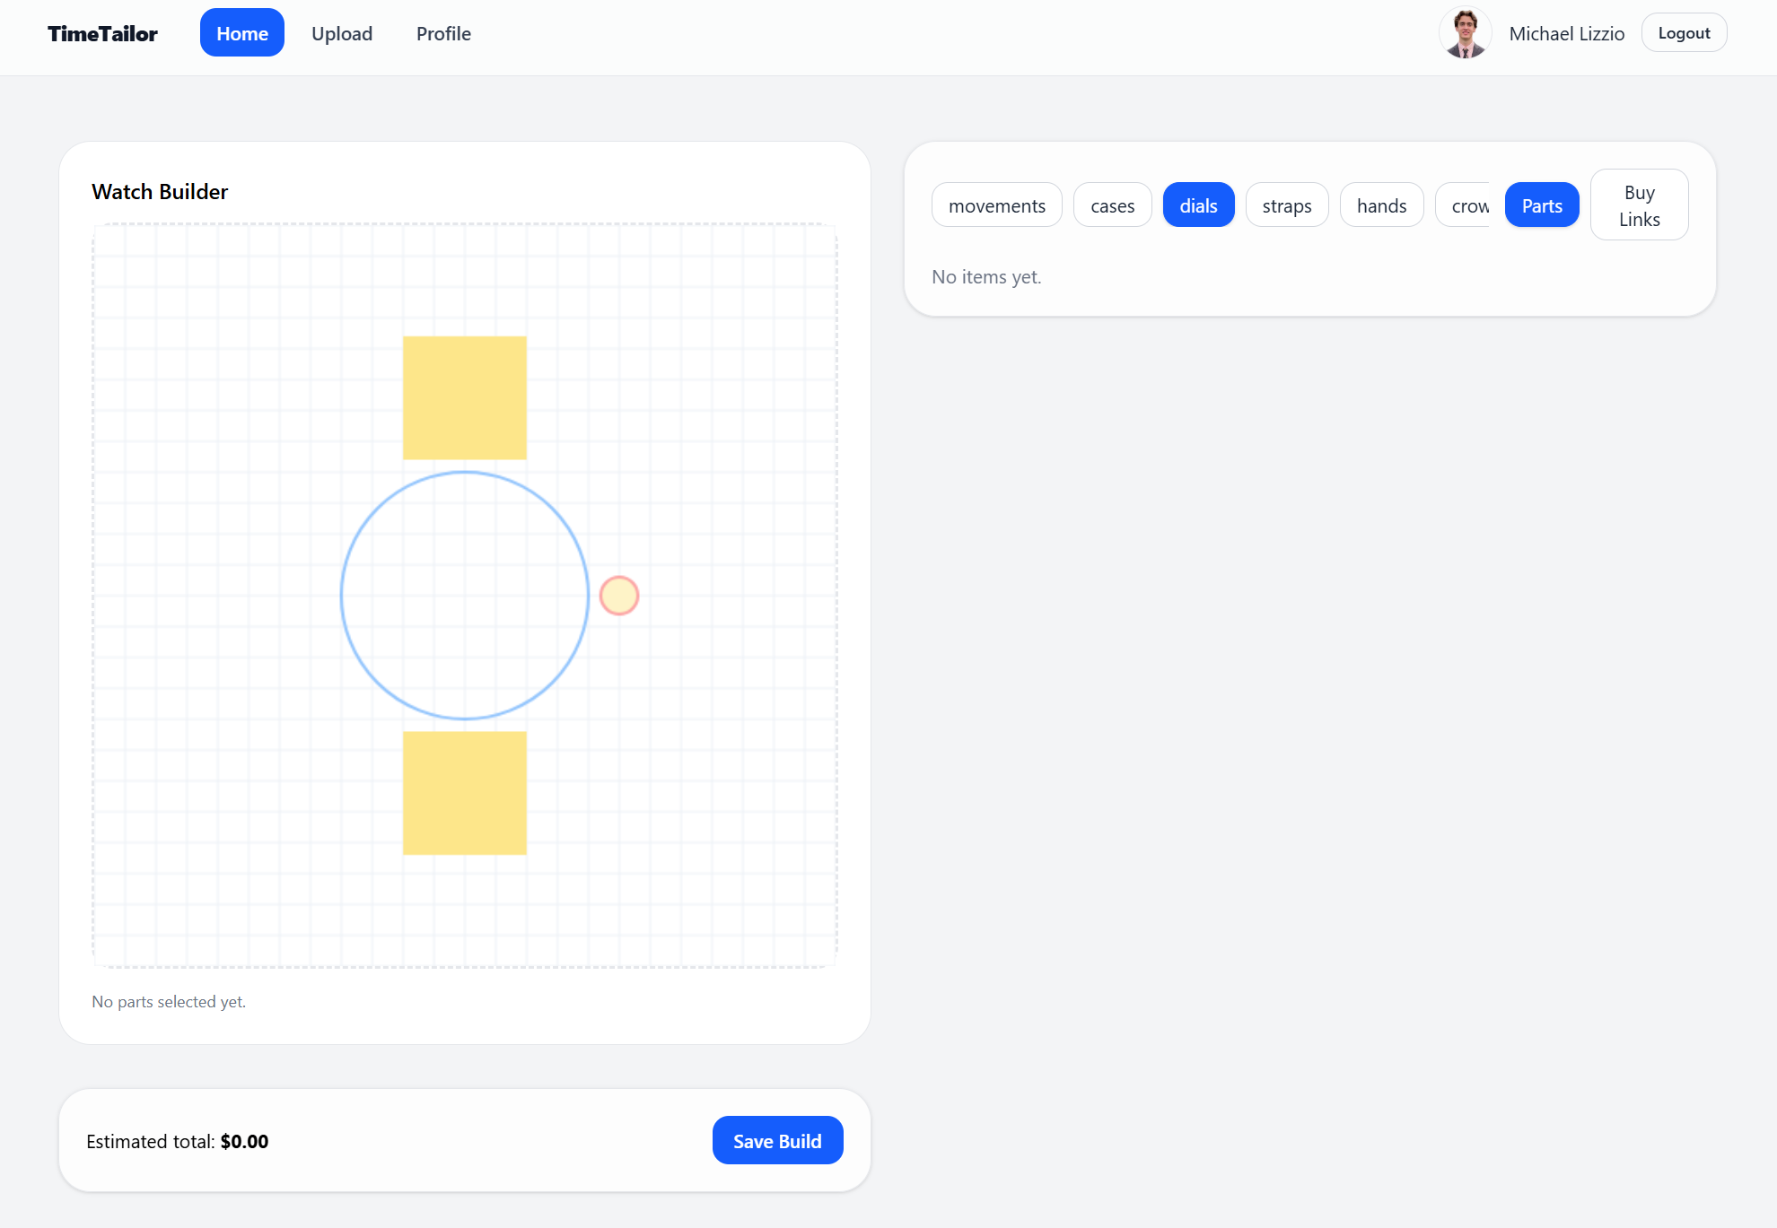
Task: Click the bottom strap yellow square
Action: coord(464,793)
